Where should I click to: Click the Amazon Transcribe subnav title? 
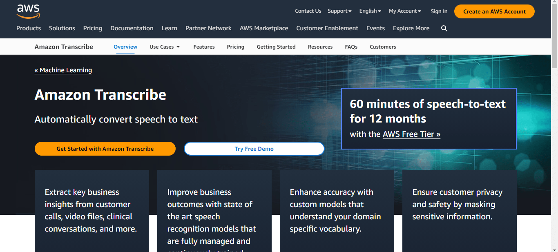pyautogui.click(x=64, y=47)
